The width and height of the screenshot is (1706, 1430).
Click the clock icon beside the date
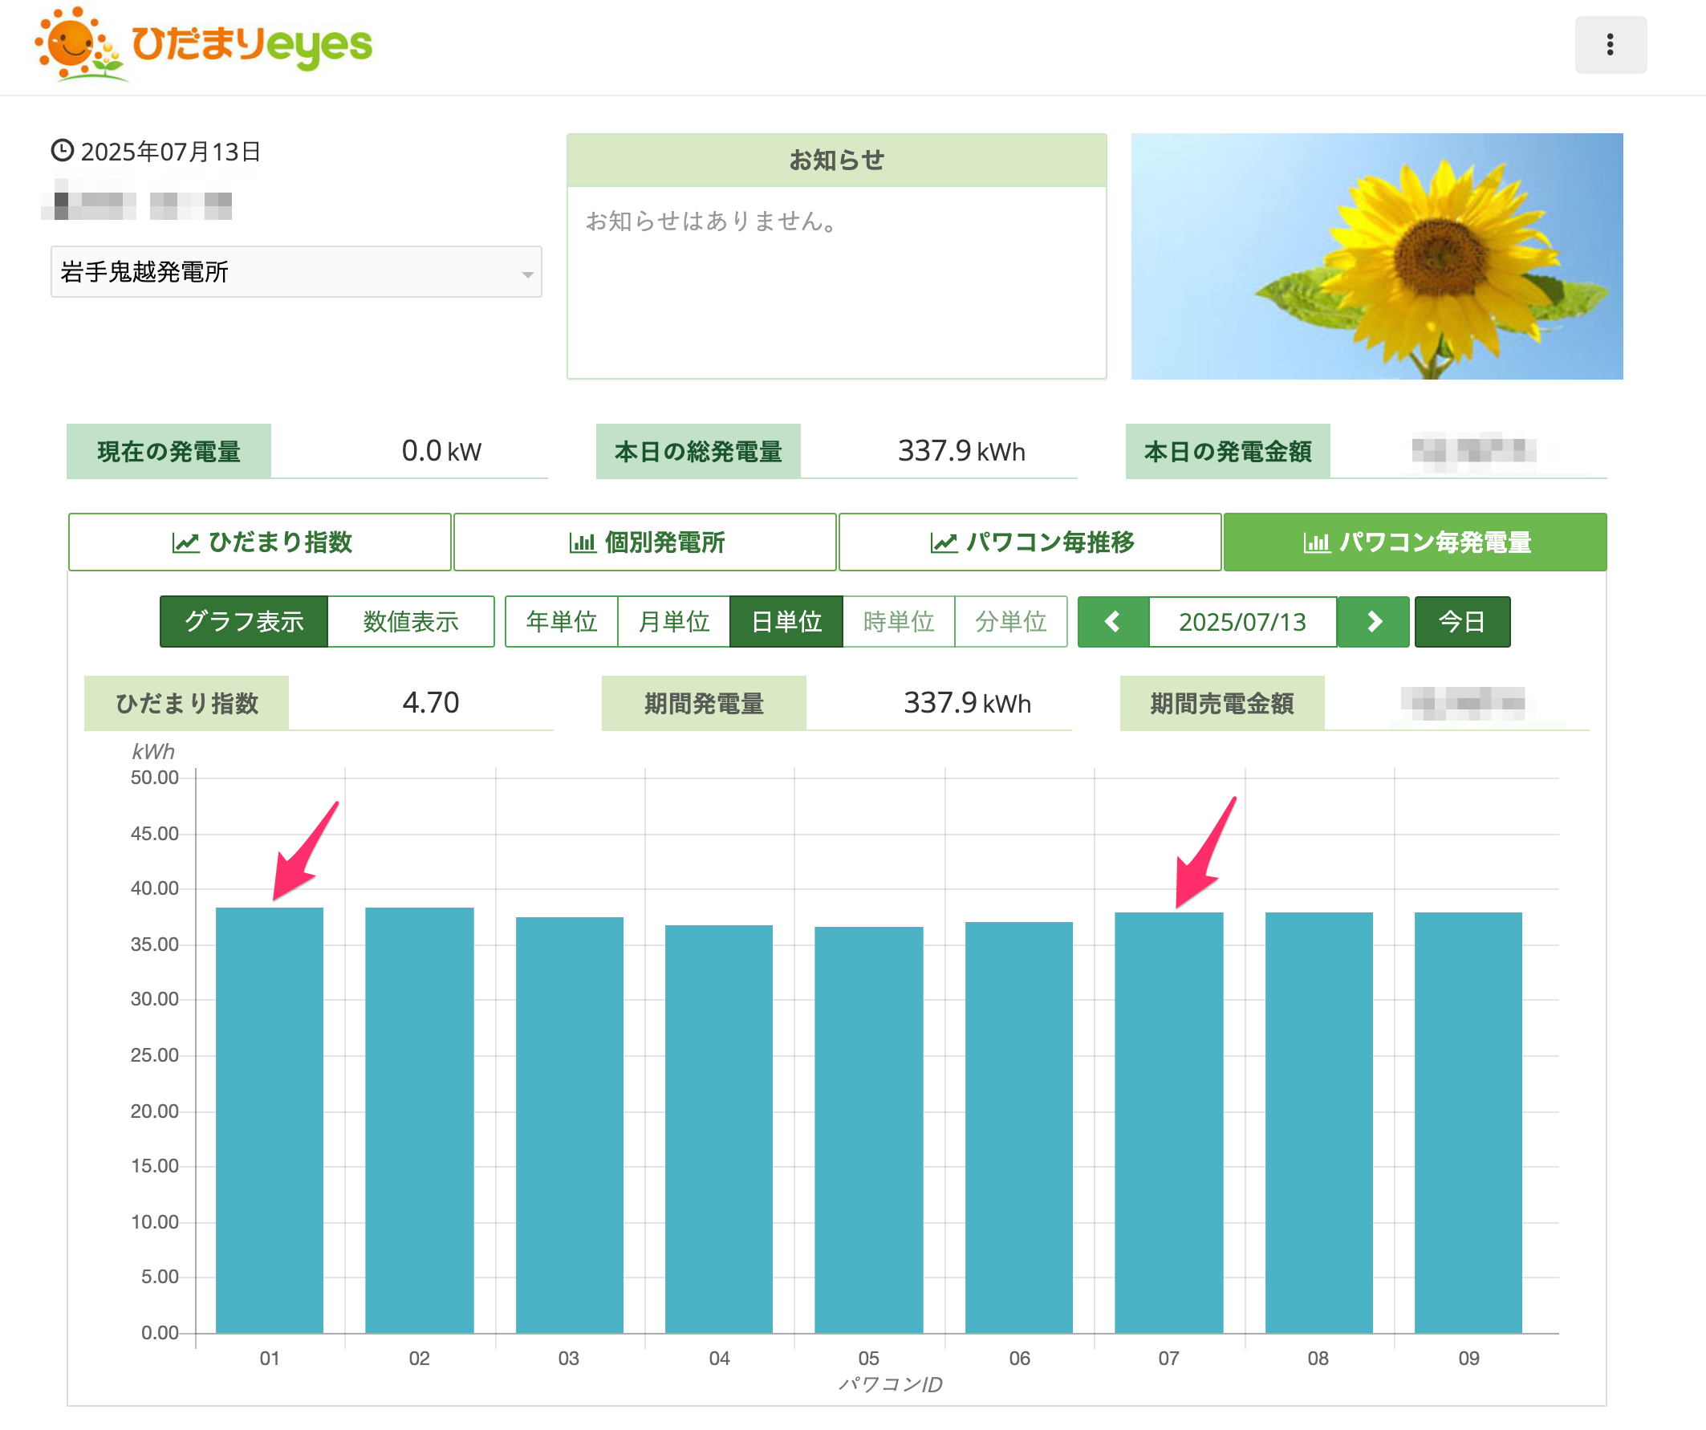[x=63, y=150]
